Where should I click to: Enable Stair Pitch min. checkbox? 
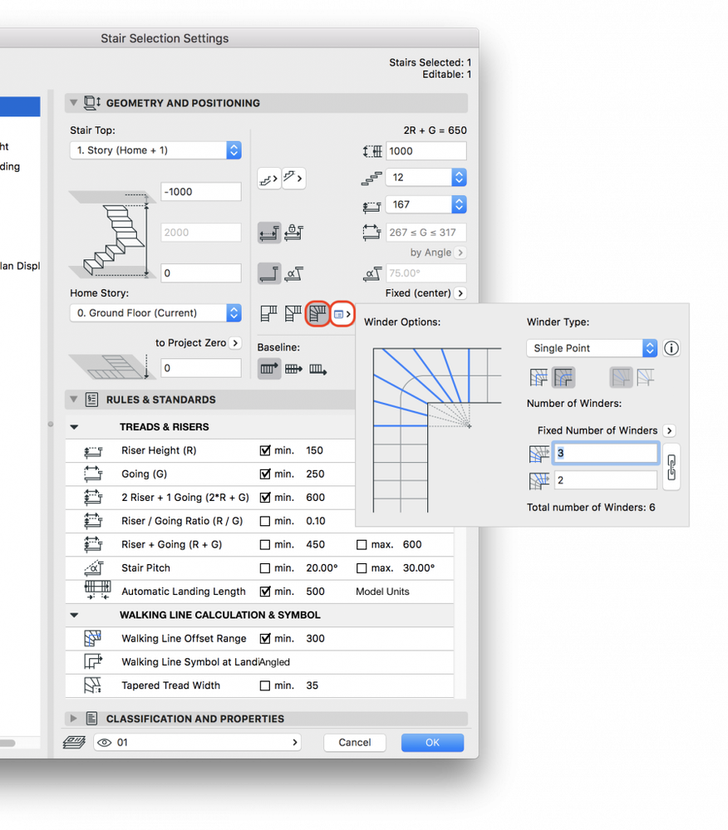point(265,568)
